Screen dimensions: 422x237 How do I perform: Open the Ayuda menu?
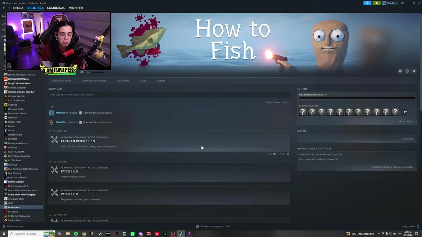(43, 3)
